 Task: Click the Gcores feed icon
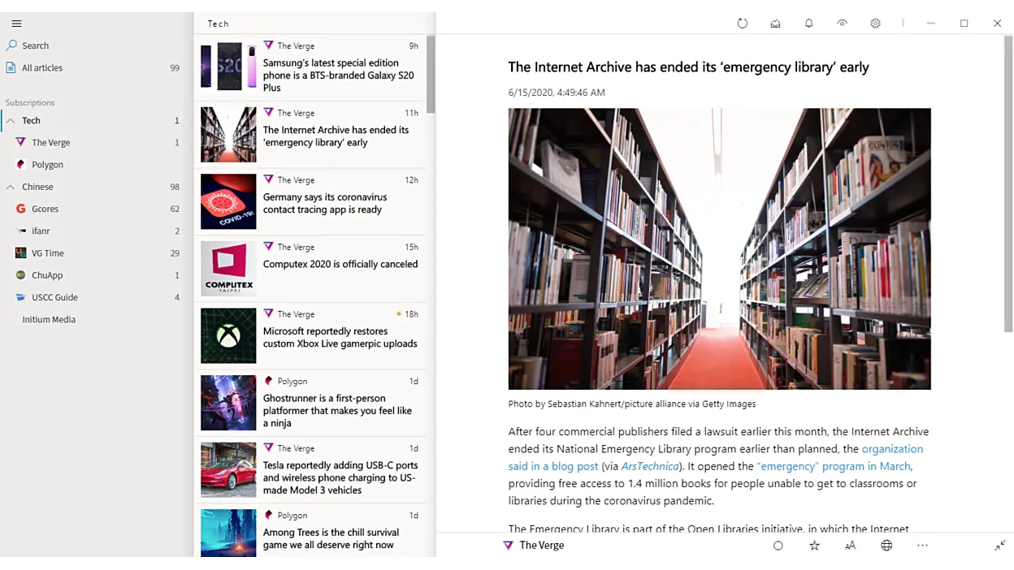coord(21,209)
